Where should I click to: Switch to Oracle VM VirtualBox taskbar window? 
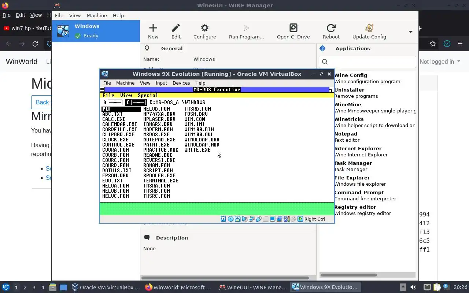[106, 288]
